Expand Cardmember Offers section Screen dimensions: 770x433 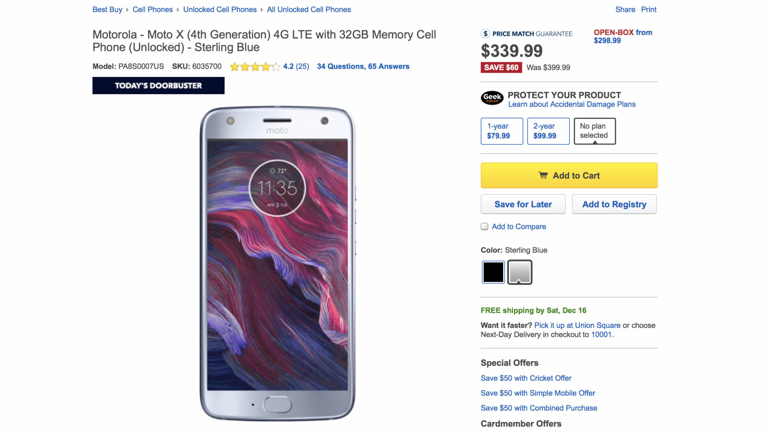point(521,423)
